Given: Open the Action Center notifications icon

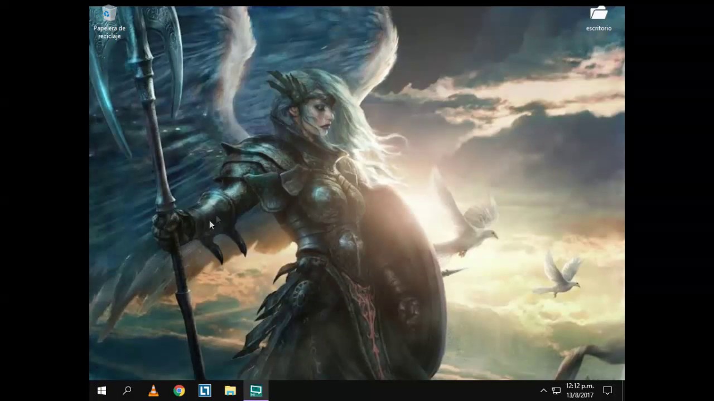Looking at the screenshot, I should point(607,391).
